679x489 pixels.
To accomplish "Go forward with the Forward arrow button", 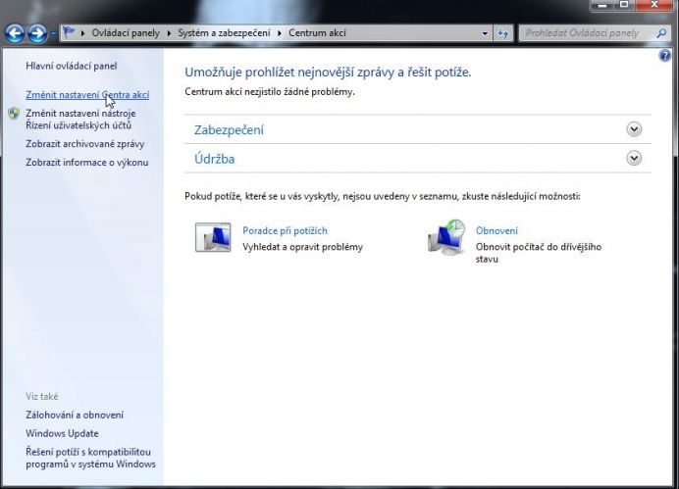I will point(37,33).
